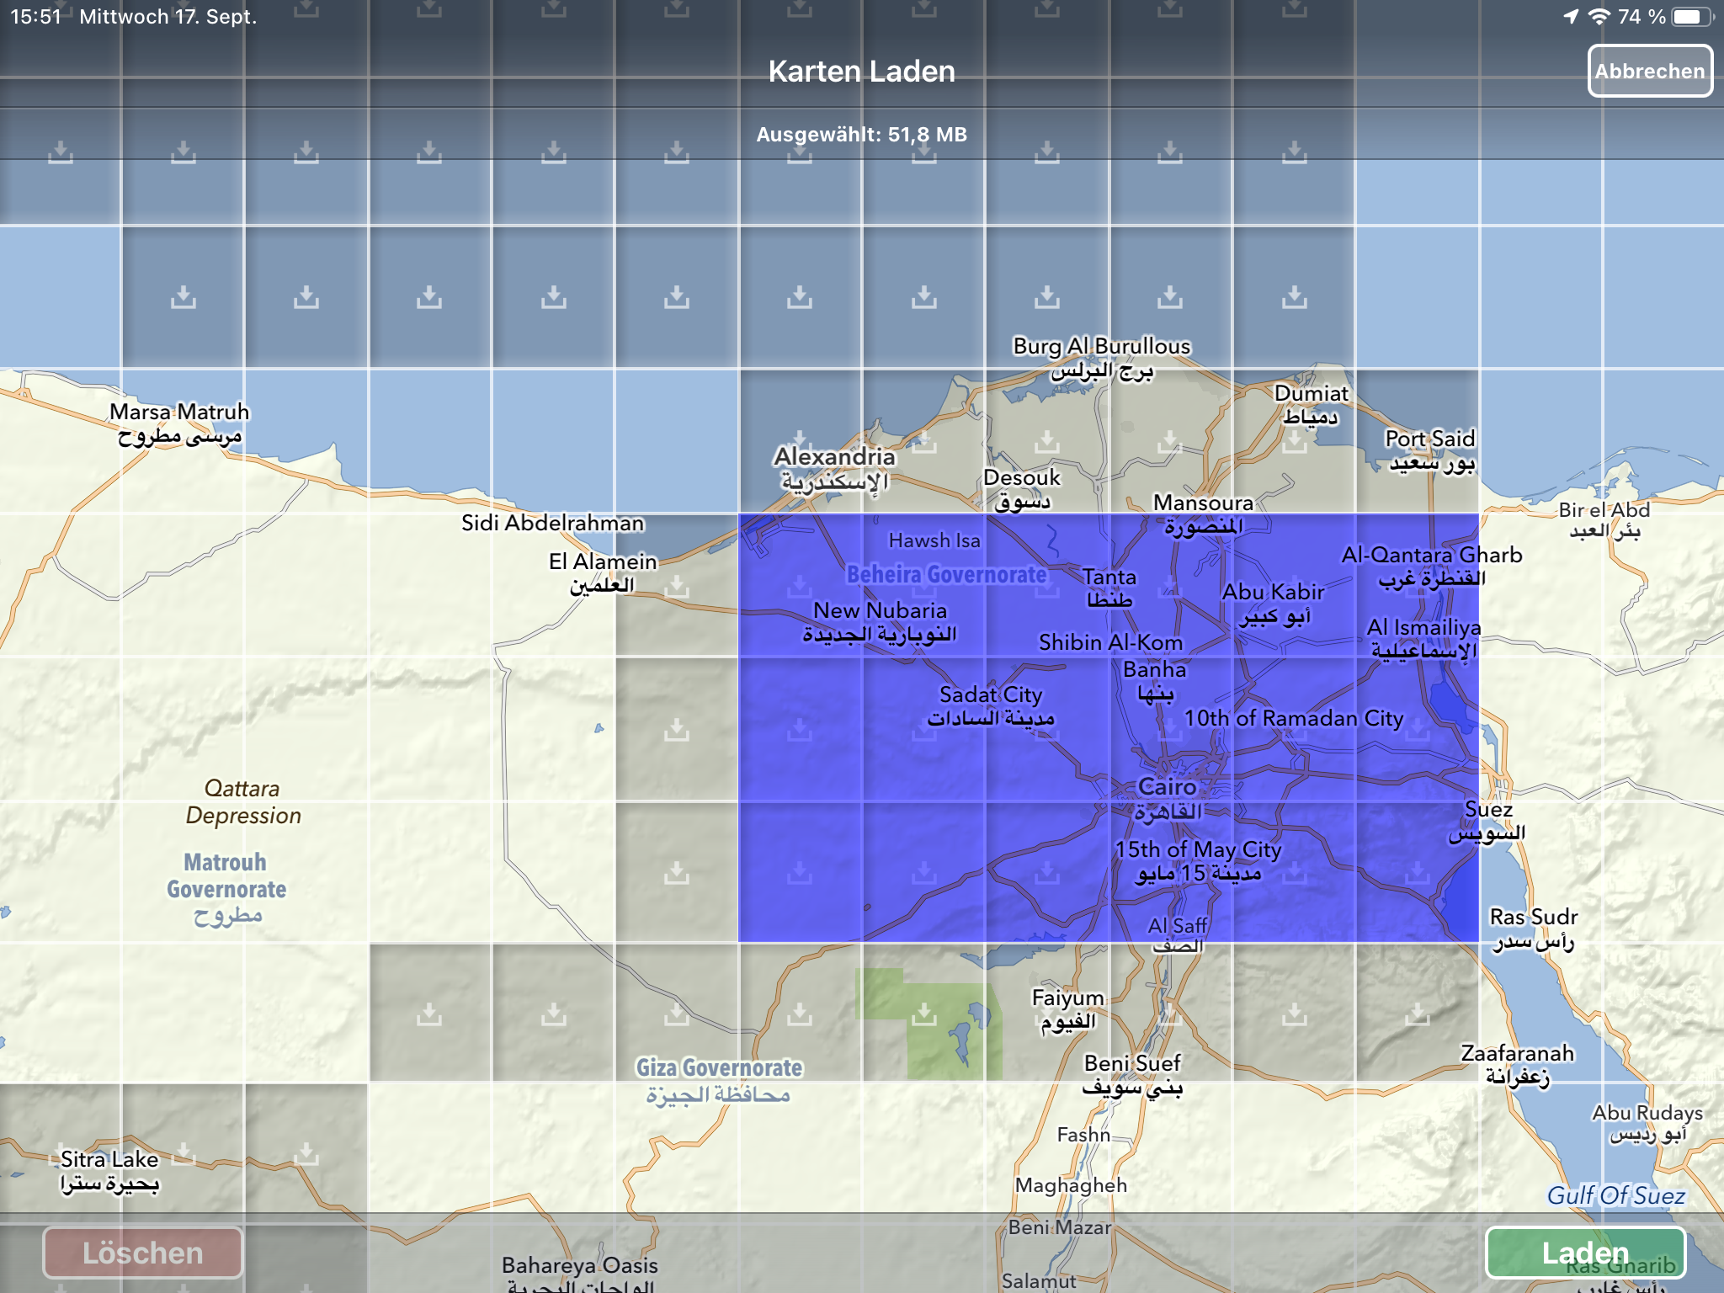Click the 'Ausgewählt: 51,8 MB' text

pos(861,135)
